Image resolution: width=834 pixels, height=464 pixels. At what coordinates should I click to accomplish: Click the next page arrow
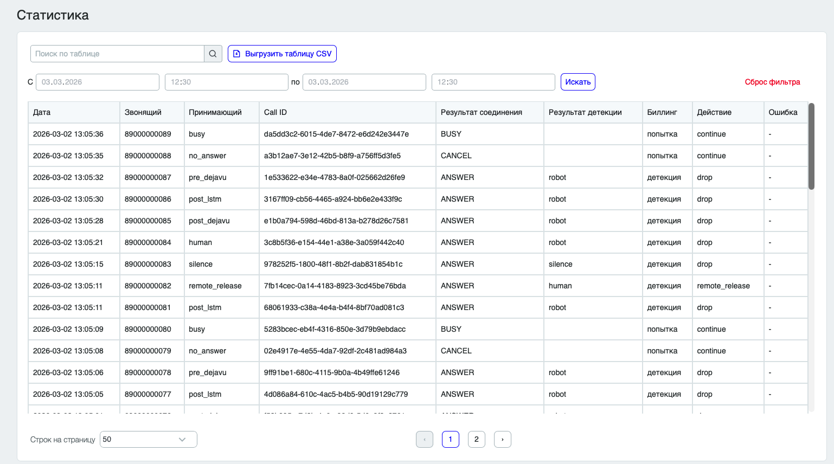(x=503, y=439)
